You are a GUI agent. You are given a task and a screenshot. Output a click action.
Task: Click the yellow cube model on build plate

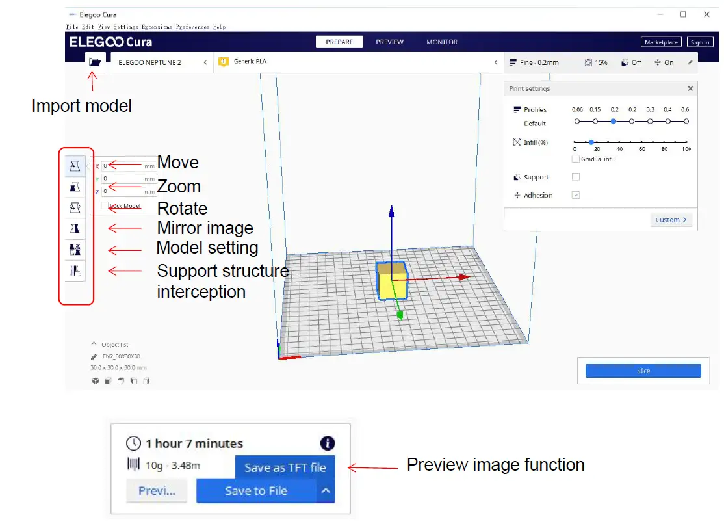(x=392, y=281)
